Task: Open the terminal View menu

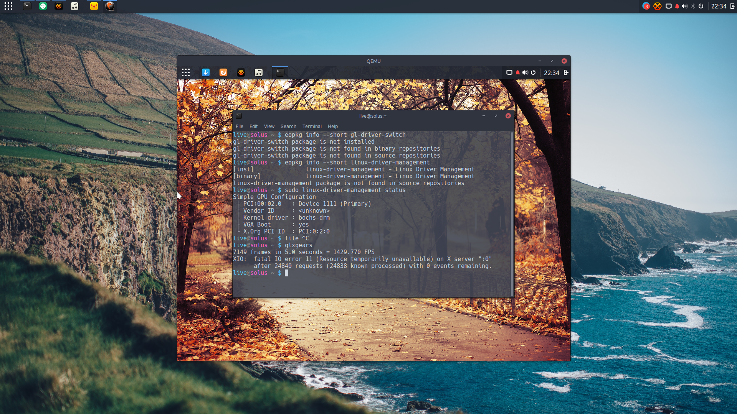Action: tap(269, 126)
